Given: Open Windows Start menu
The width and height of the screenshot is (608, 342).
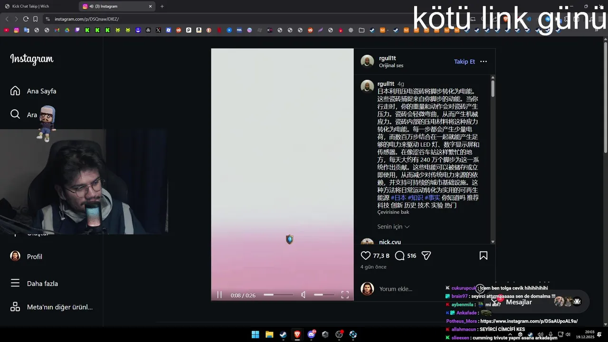Looking at the screenshot, I should pyautogui.click(x=255, y=334).
